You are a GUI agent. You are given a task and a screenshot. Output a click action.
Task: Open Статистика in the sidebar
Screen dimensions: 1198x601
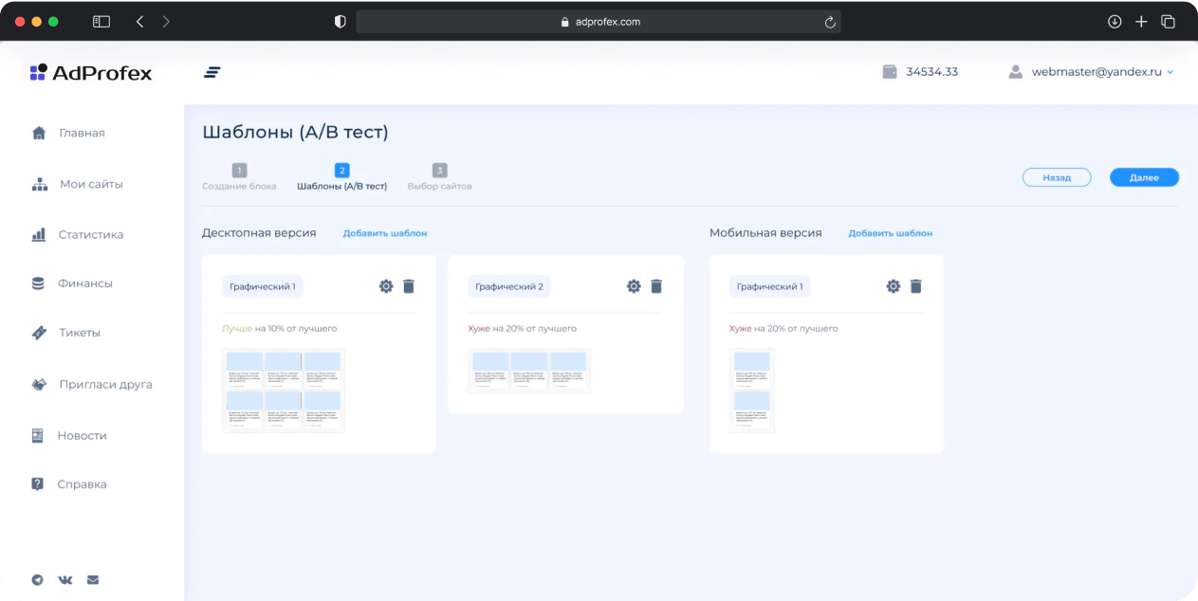click(x=90, y=234)
